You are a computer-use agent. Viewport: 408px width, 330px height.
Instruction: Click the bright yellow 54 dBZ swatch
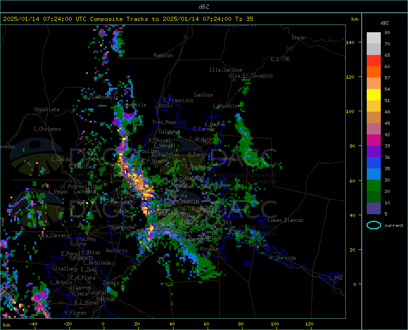coord(374,95)
